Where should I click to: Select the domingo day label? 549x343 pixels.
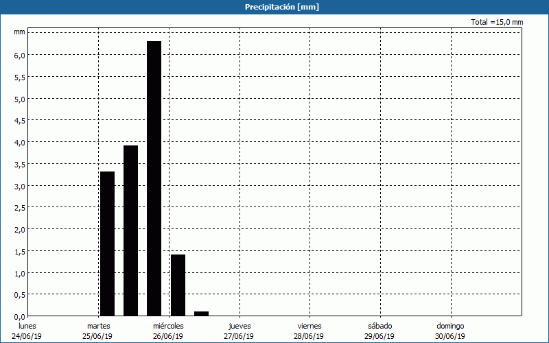click(x=450, y=326)
